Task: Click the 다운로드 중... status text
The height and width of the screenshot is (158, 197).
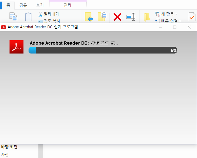Action: (x=104, y=43)
